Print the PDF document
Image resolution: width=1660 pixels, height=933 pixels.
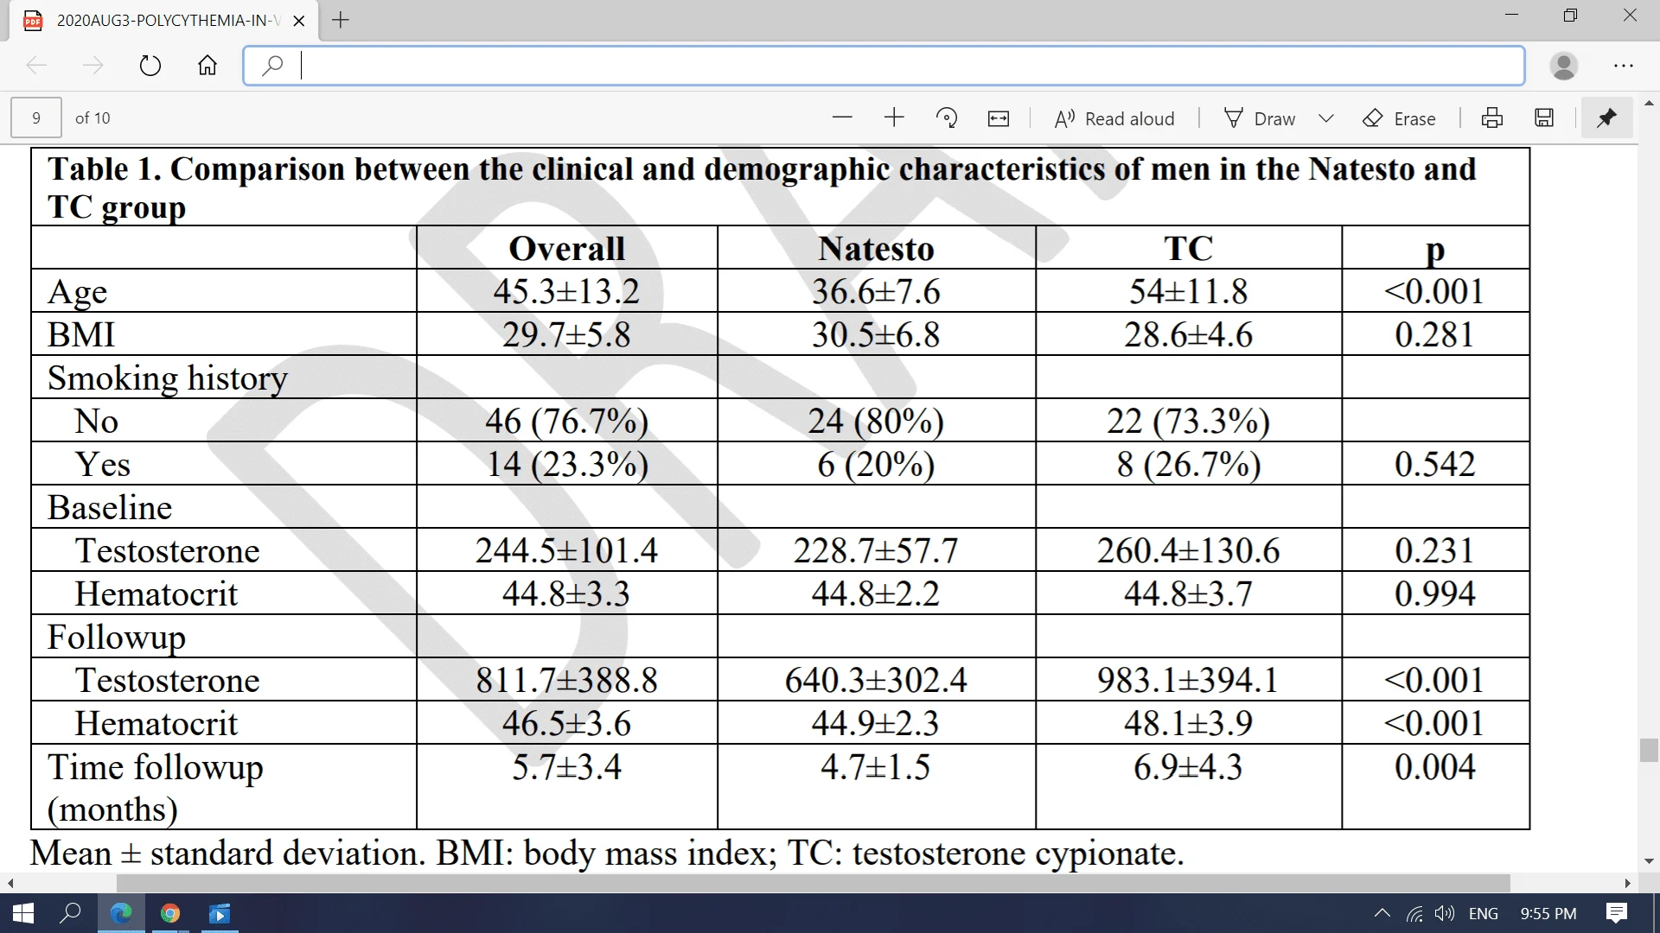pyautogui.click(x=1492, y=117)
